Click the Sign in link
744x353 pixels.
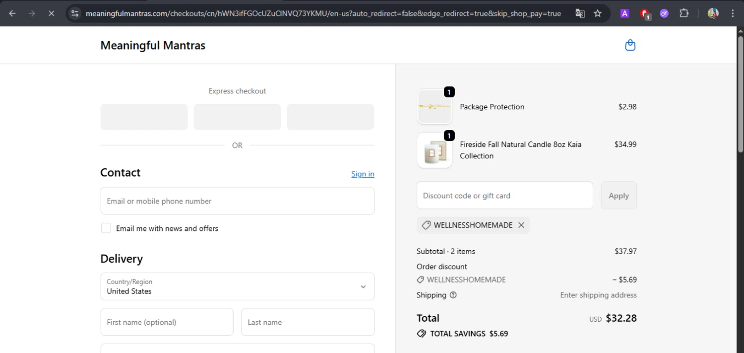click(363, 174)
